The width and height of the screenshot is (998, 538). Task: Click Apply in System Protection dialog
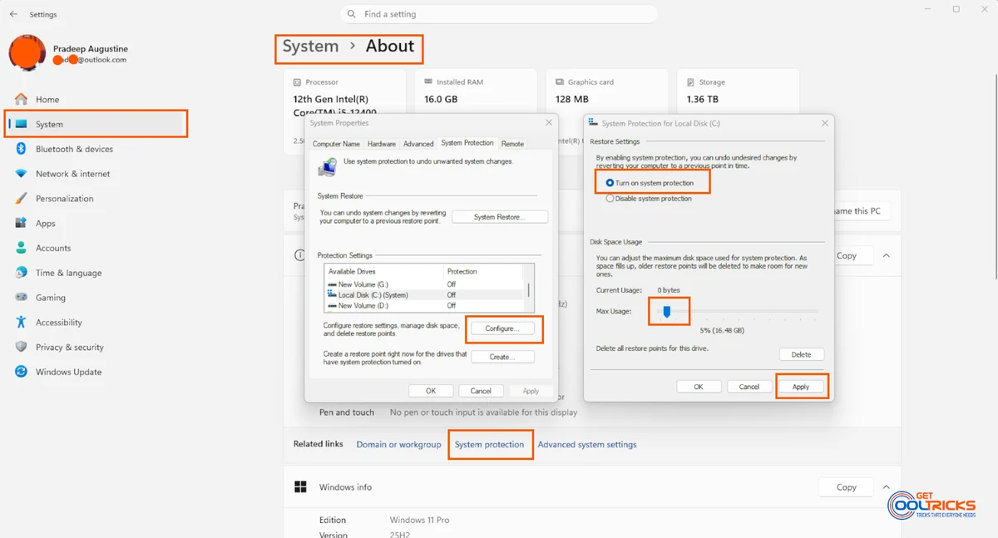click(801, 387)
